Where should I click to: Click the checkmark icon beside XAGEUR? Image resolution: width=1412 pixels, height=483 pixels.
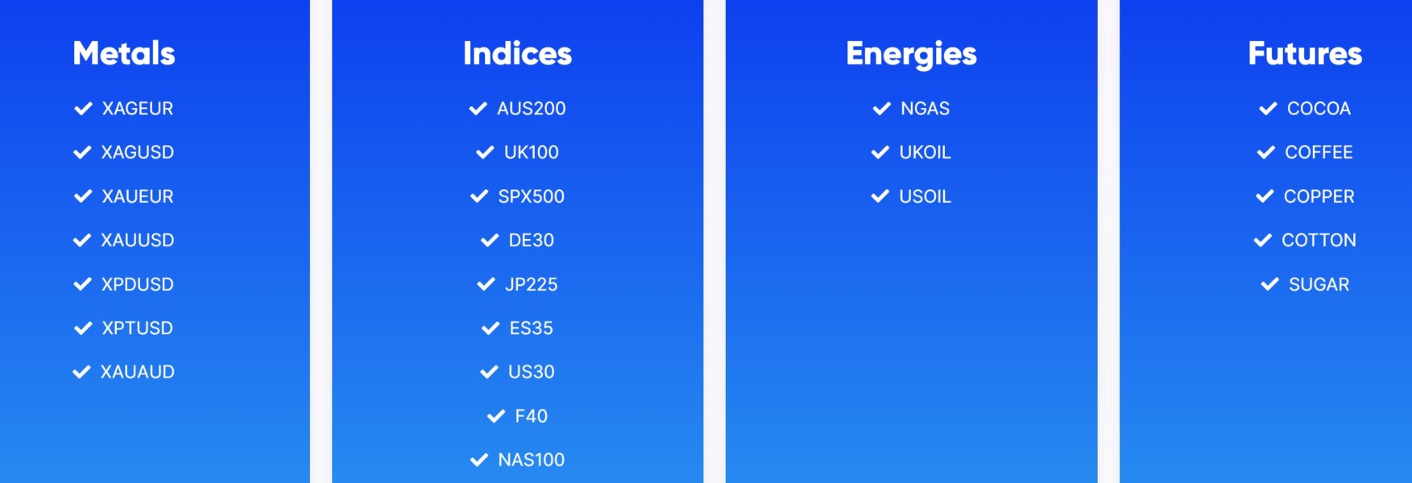click(x=83, y=109)
